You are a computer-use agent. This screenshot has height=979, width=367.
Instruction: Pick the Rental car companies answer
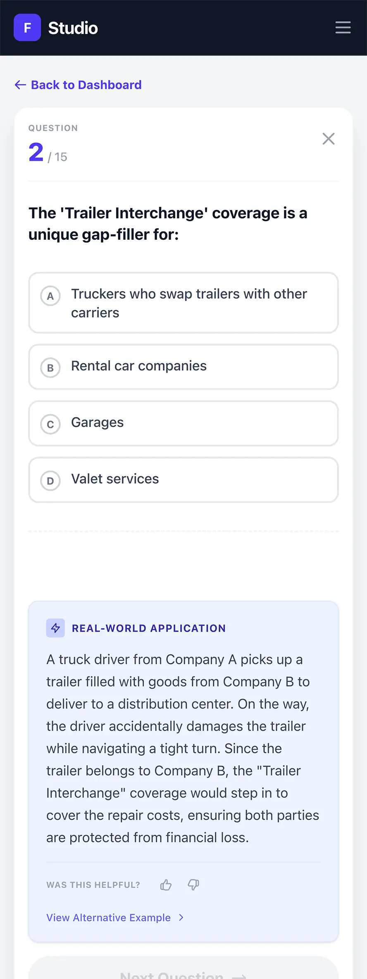pos(139,366)
